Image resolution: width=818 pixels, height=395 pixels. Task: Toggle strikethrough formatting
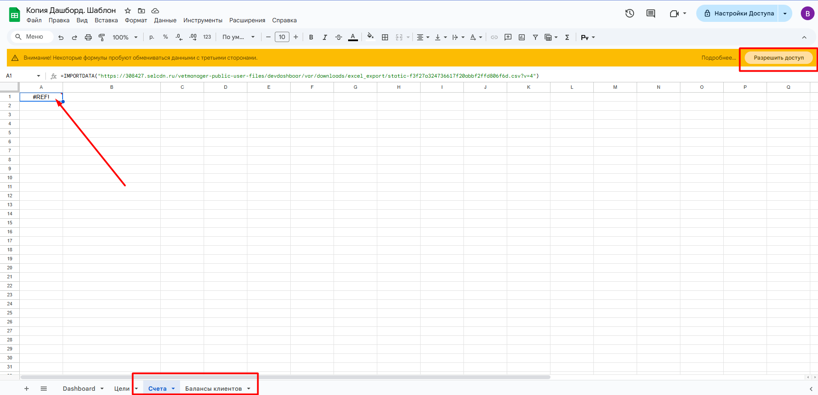(339, 37)
